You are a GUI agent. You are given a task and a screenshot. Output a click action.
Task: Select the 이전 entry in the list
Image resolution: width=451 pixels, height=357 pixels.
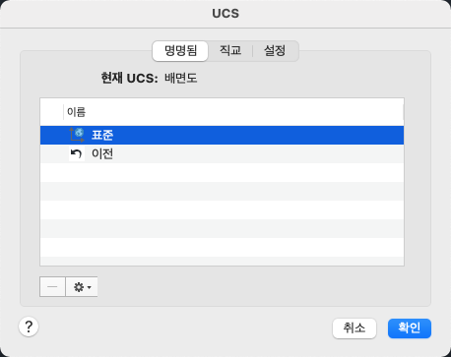[x=222, y=153]
